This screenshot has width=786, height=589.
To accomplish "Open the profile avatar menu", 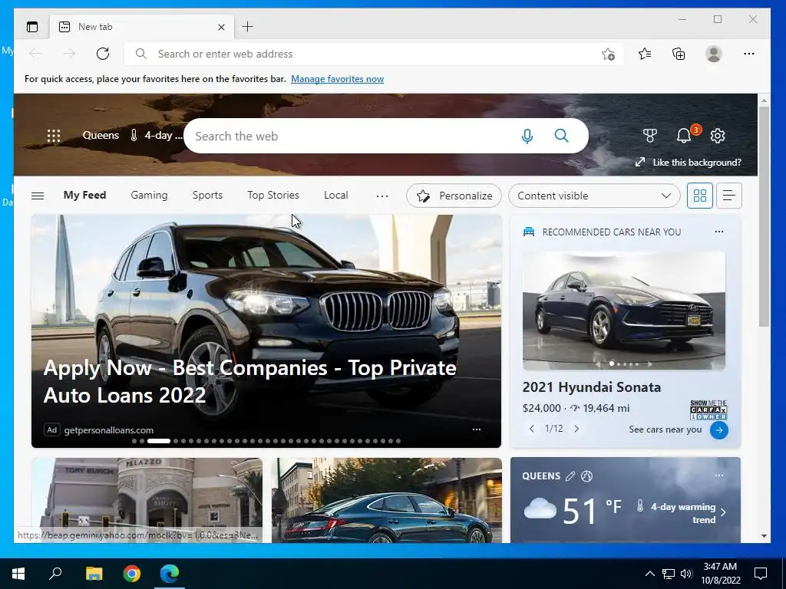I will pos(713,54).
